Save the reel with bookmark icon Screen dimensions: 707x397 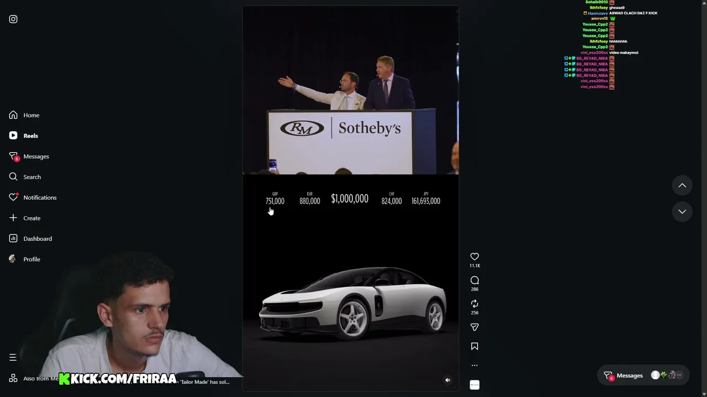(x=474, y=346)
